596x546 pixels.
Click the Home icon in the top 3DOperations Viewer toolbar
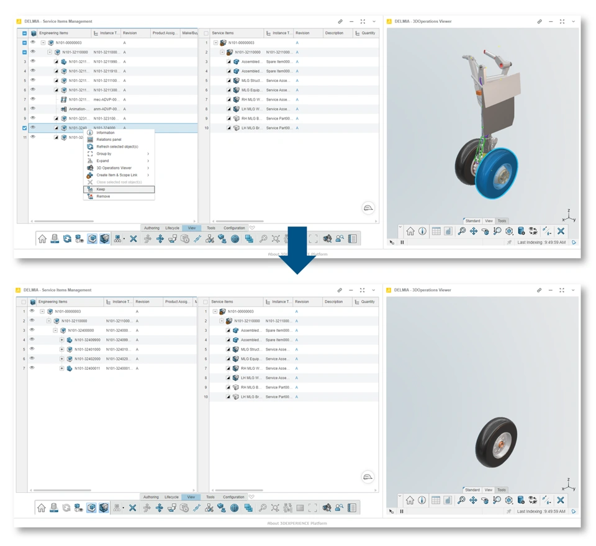(410, 231)
